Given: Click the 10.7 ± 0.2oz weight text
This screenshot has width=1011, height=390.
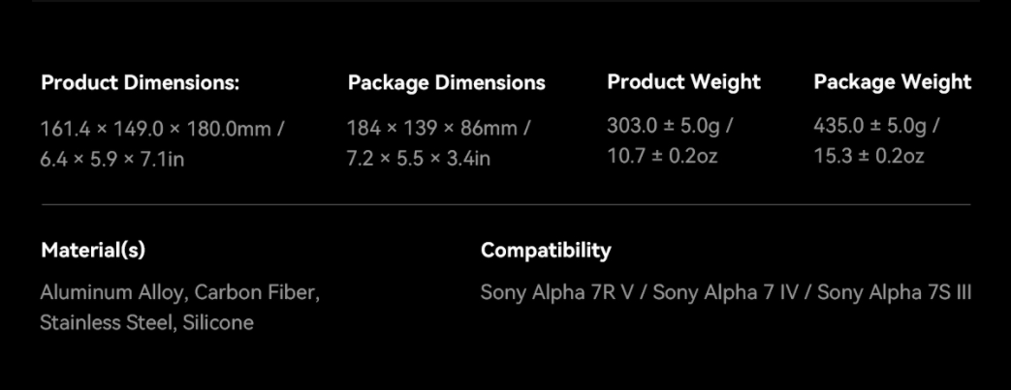Looking at the screenshot, I should click(x=662, y=156).
